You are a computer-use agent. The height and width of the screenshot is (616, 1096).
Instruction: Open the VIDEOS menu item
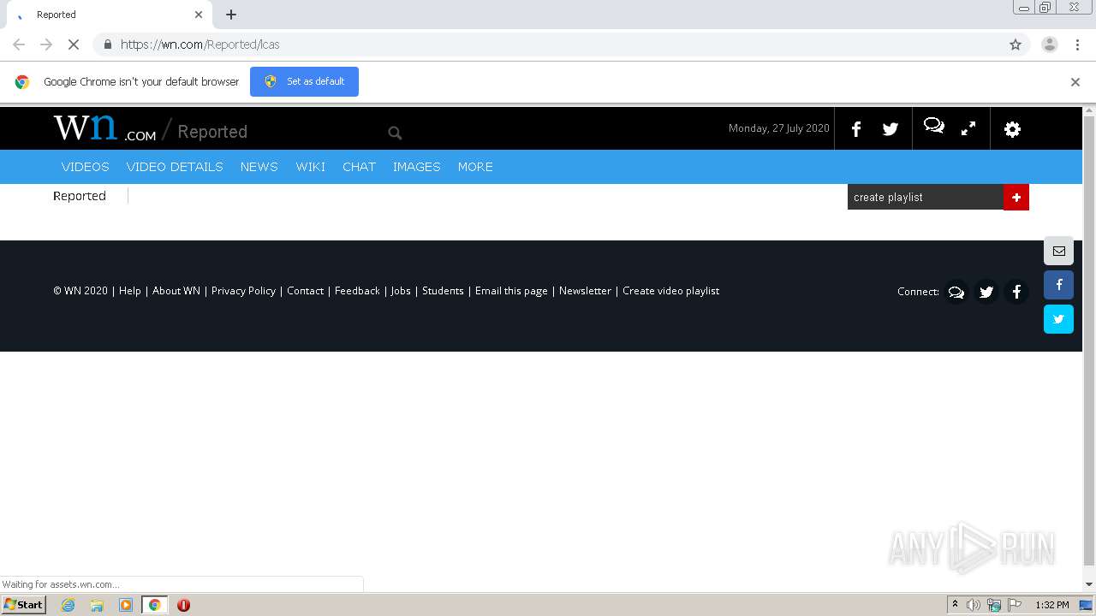tap(86, 167)
